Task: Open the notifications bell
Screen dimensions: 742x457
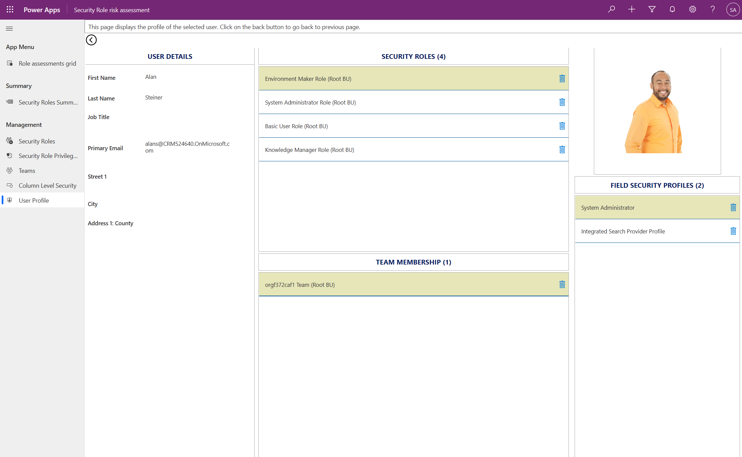Action: click(x=672, y=9)
